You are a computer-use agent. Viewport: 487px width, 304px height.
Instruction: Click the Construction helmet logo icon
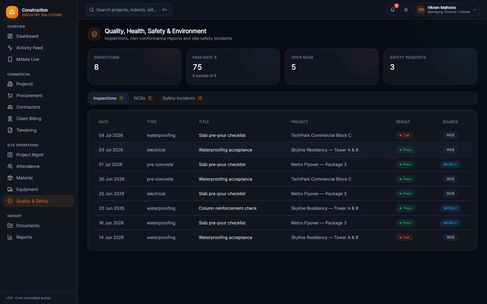point(12,12)
